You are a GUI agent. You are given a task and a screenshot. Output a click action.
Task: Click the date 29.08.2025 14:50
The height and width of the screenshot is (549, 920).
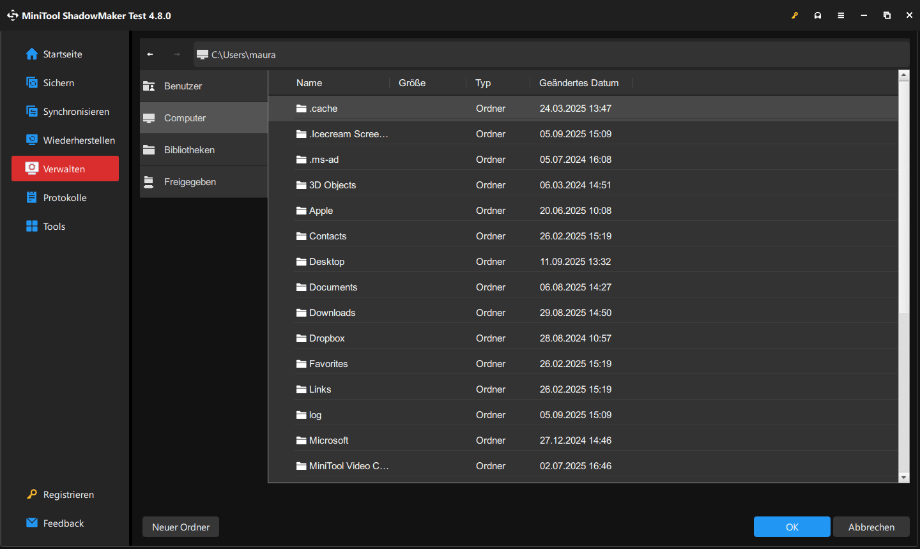(x=576, y=313)
